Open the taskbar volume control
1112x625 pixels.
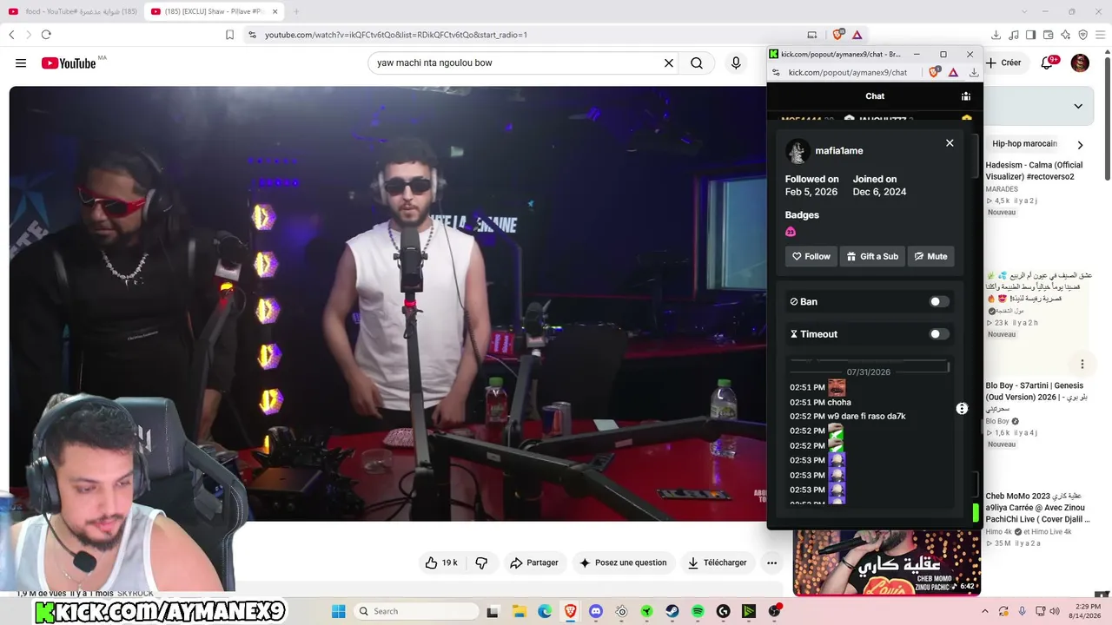tap(1055, 611)
